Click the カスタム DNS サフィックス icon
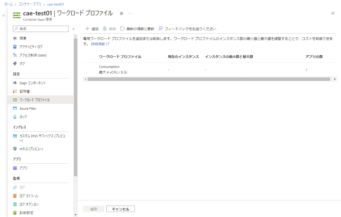This screenshot has height=217, width=341. [x=15, y=136]
